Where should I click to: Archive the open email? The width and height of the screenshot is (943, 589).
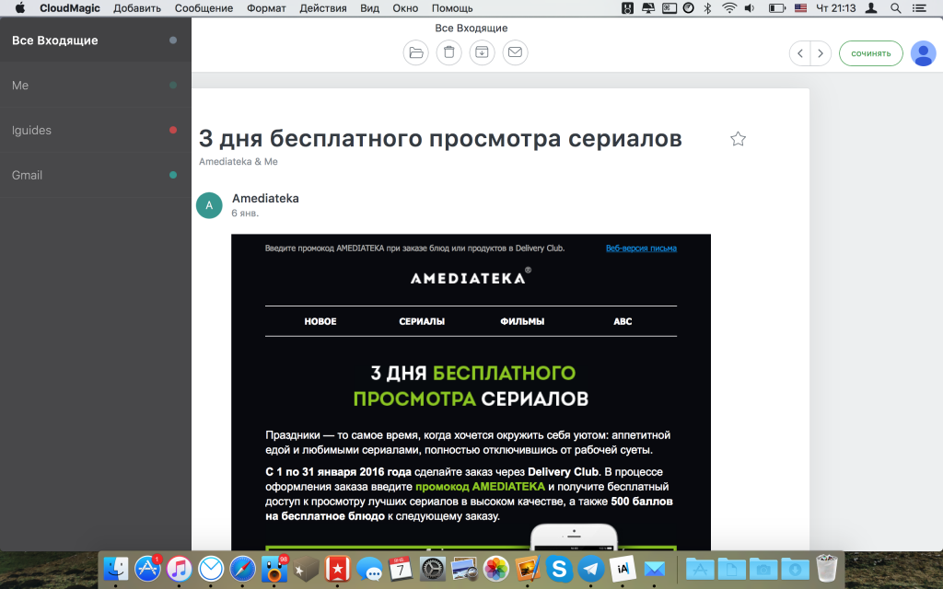482,52
